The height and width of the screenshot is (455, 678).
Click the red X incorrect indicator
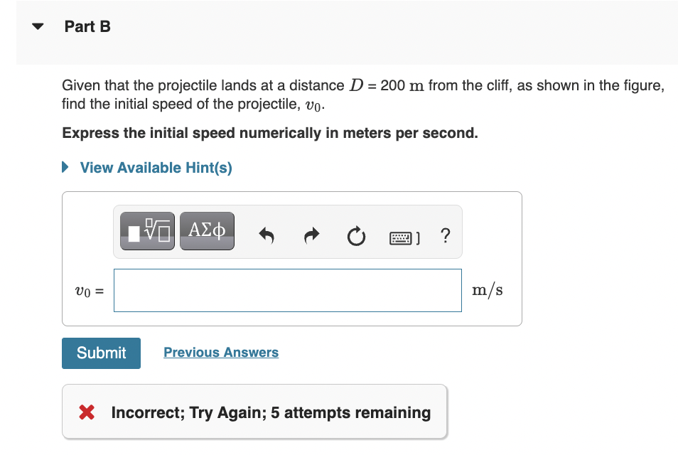pos(87,412)
